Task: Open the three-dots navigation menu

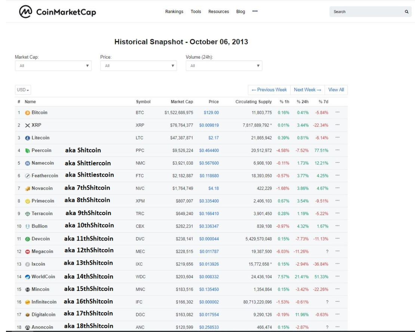Action: (x=255, y=11)
